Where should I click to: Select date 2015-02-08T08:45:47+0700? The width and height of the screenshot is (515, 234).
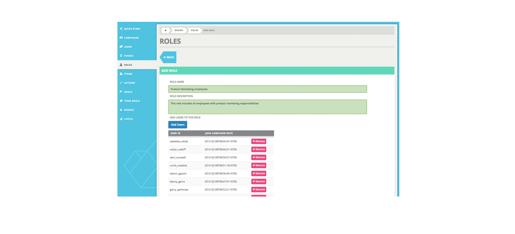[221, 142]
